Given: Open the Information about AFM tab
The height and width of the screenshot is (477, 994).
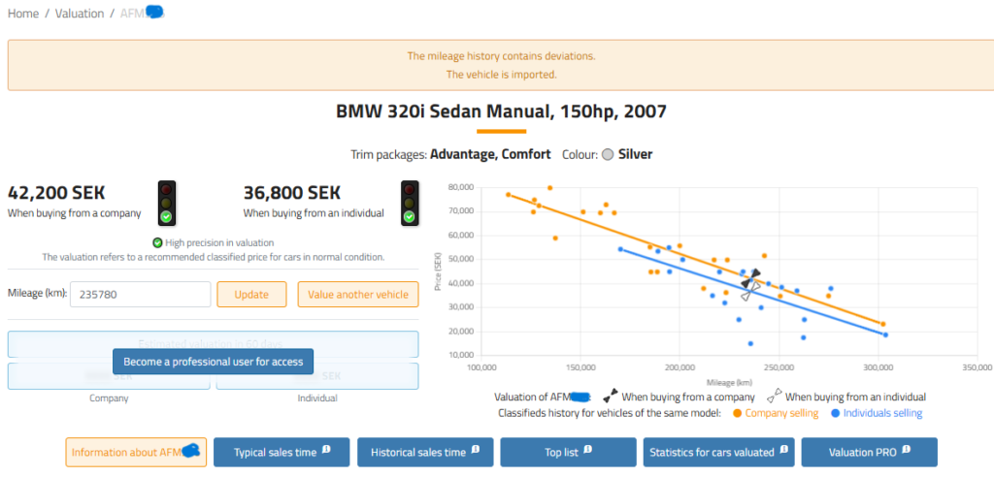Looking at the screenshot, I should [136, 452].
